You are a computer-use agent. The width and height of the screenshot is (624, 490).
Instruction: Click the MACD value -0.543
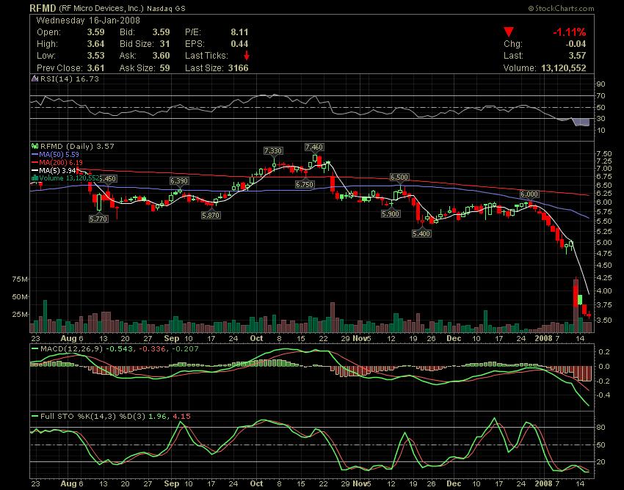[x=118, y=349]
